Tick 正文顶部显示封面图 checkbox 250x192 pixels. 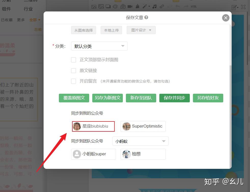point(73,60)
